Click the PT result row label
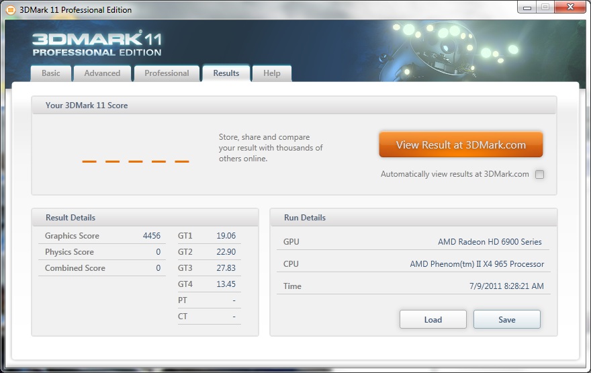This screenshot has height=373, width=591. [x=183, y=300]
